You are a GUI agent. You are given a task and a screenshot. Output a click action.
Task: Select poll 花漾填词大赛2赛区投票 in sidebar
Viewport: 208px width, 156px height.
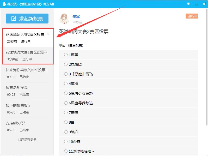pos(27,38)
